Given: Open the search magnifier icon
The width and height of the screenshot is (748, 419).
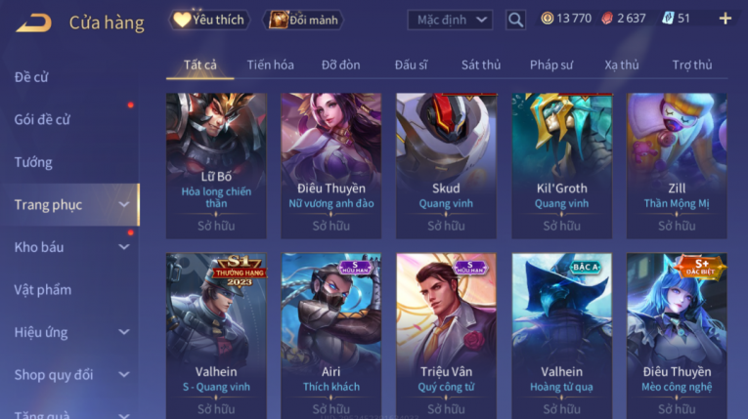Looking at the screenshot, I should click(515, 20).
